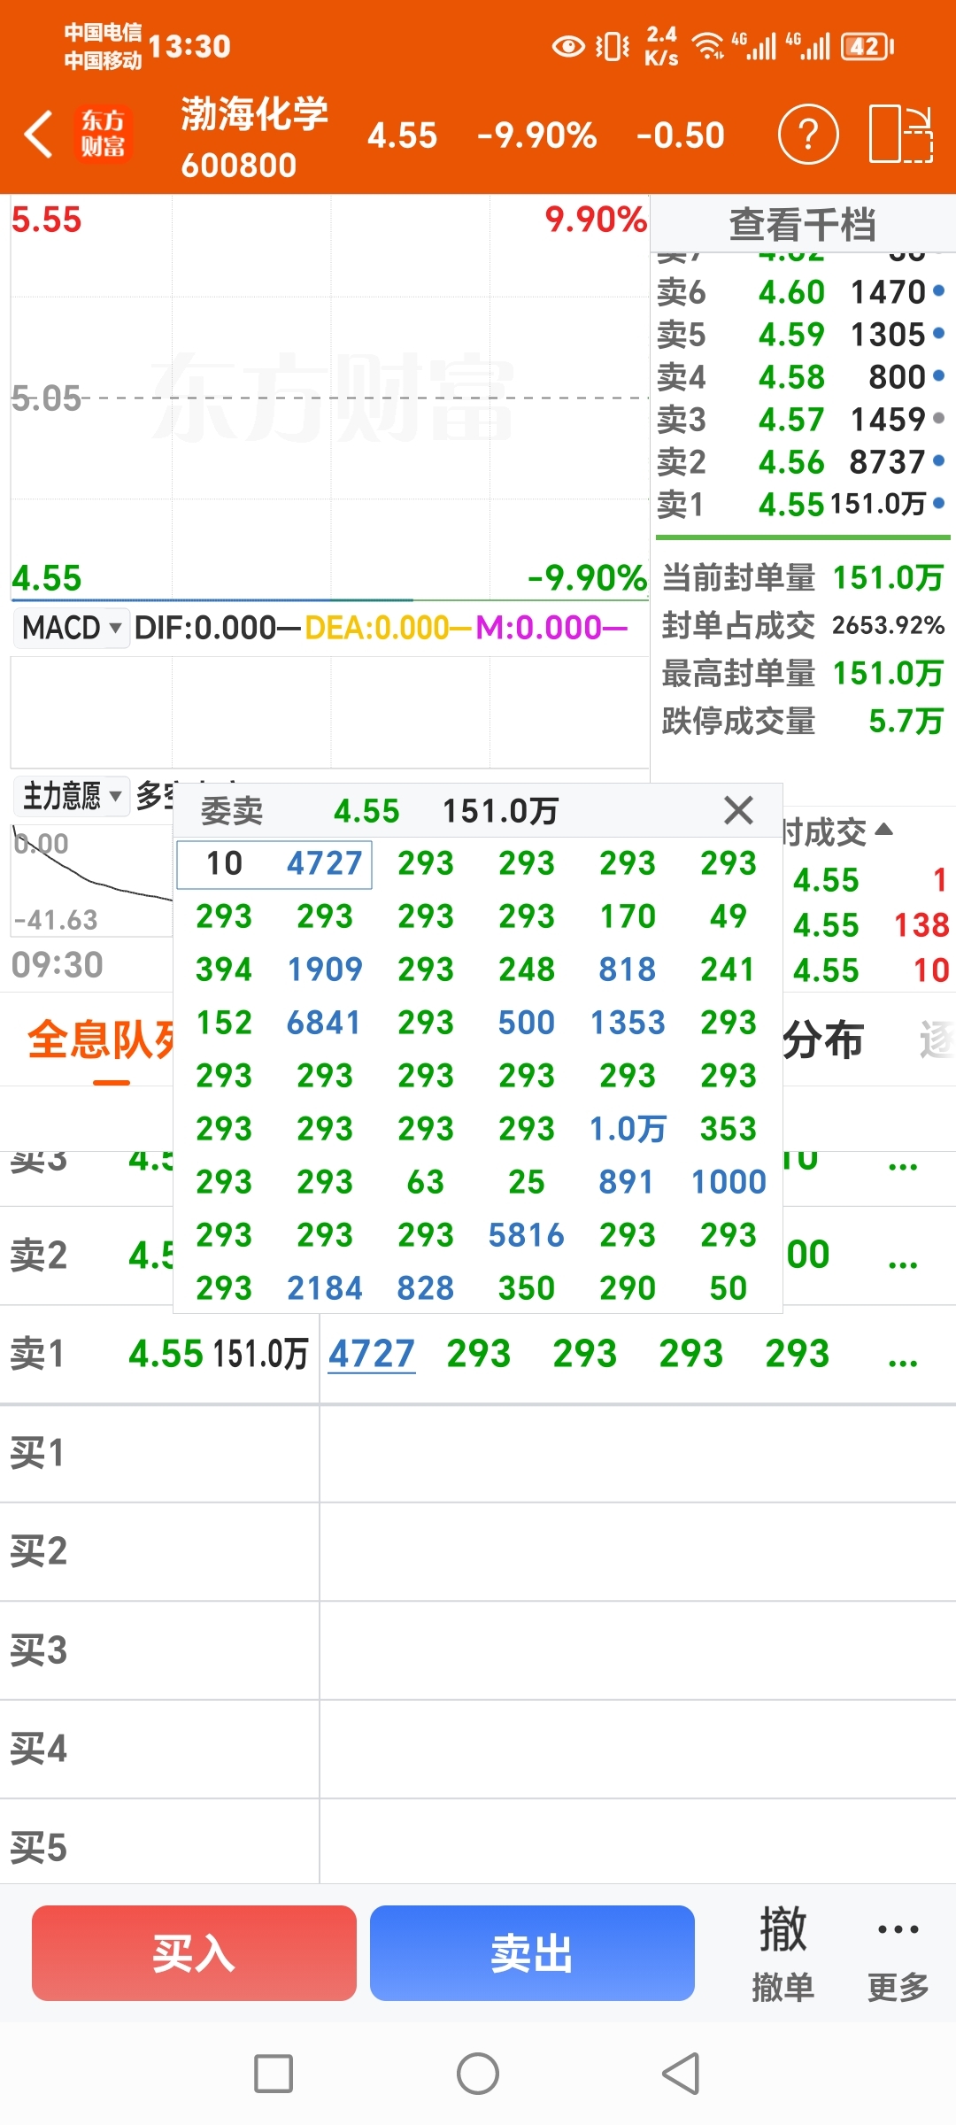956x2125 pixels.
Task: Tap the 500 order in popup
Action: 527,1023
